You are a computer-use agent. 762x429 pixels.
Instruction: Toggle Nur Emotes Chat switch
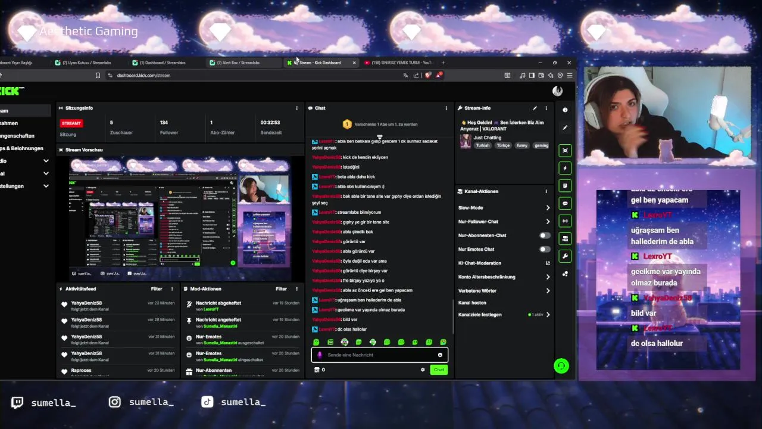point(545,249)
